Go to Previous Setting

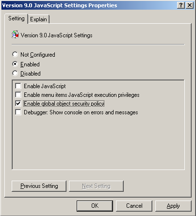pos(39,186)
